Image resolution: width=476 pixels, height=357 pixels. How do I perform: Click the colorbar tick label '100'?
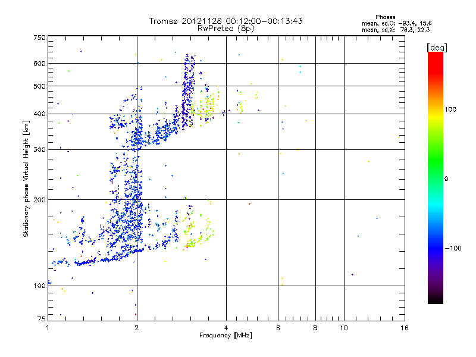450,109
